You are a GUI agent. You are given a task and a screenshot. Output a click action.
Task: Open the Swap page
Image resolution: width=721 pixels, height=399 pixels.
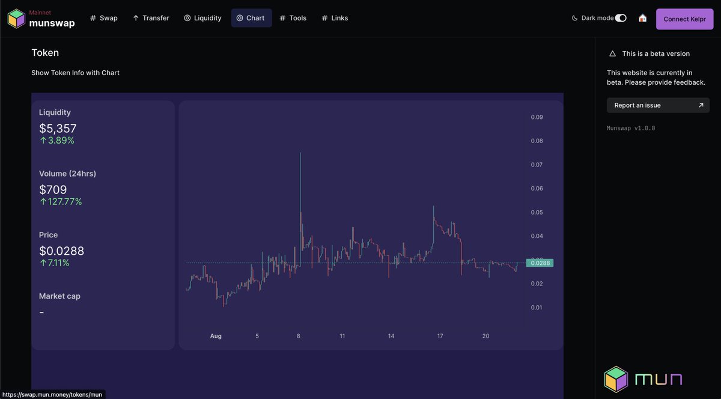pos(104,18)
